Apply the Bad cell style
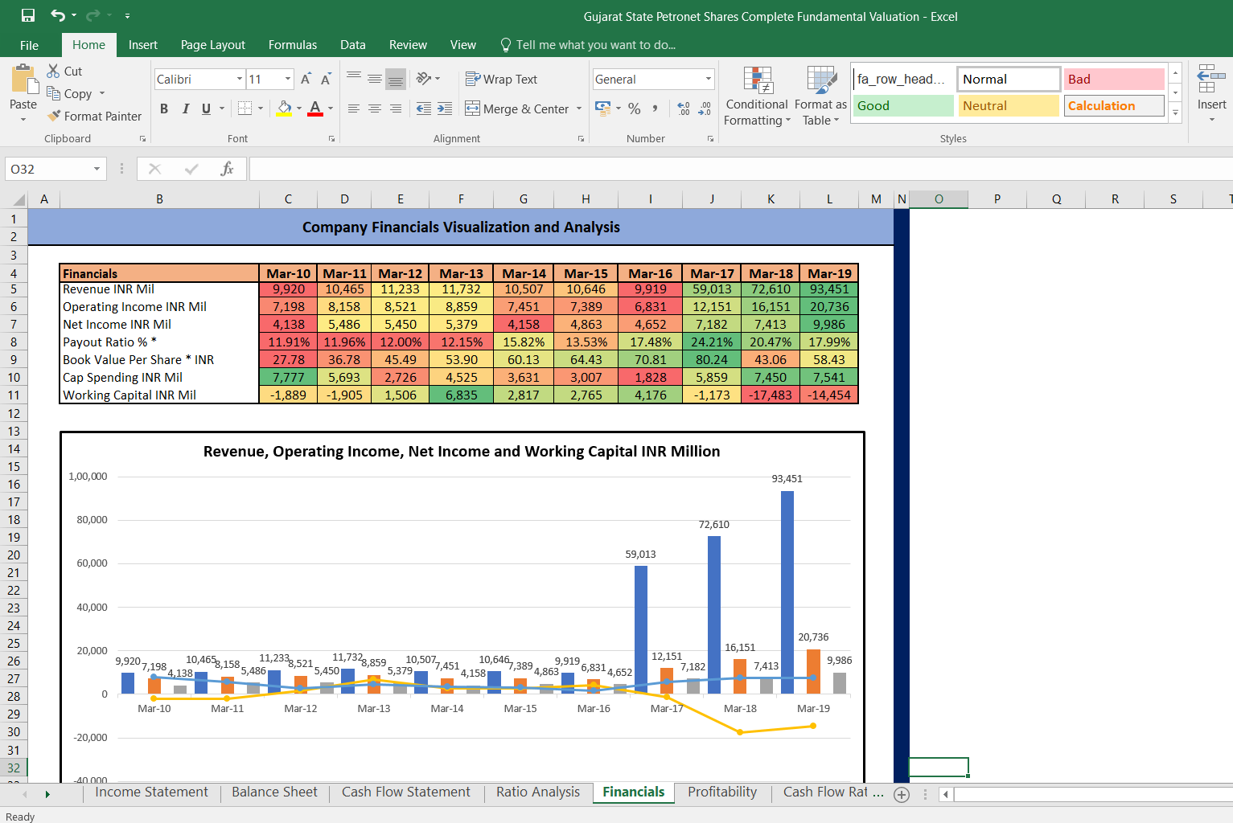 click(x=1114, y=79)
